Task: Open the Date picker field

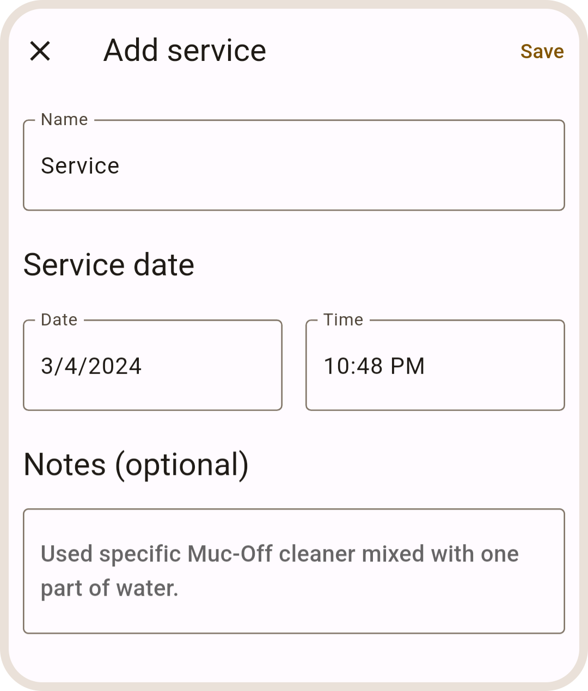Action: pos(152,365)
